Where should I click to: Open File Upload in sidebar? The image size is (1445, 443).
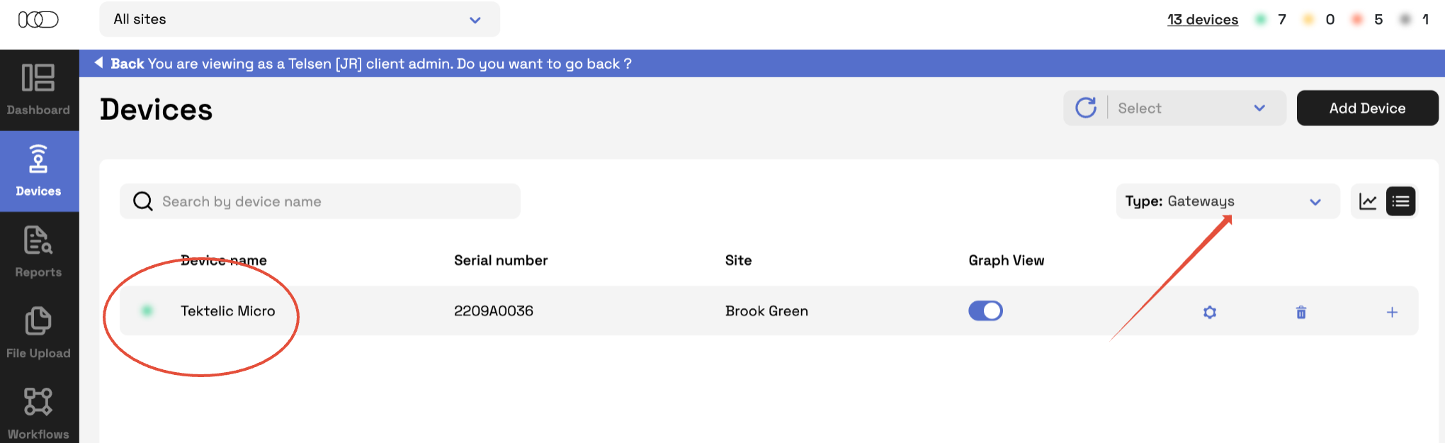[39, 333]
